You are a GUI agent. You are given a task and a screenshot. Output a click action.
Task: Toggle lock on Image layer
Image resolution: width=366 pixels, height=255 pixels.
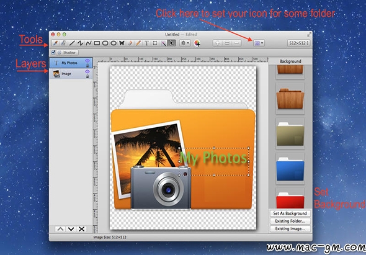coord(87,76)
